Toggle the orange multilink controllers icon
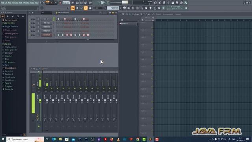This screenshot has width=252, height=142. click(x=86, y=8)
